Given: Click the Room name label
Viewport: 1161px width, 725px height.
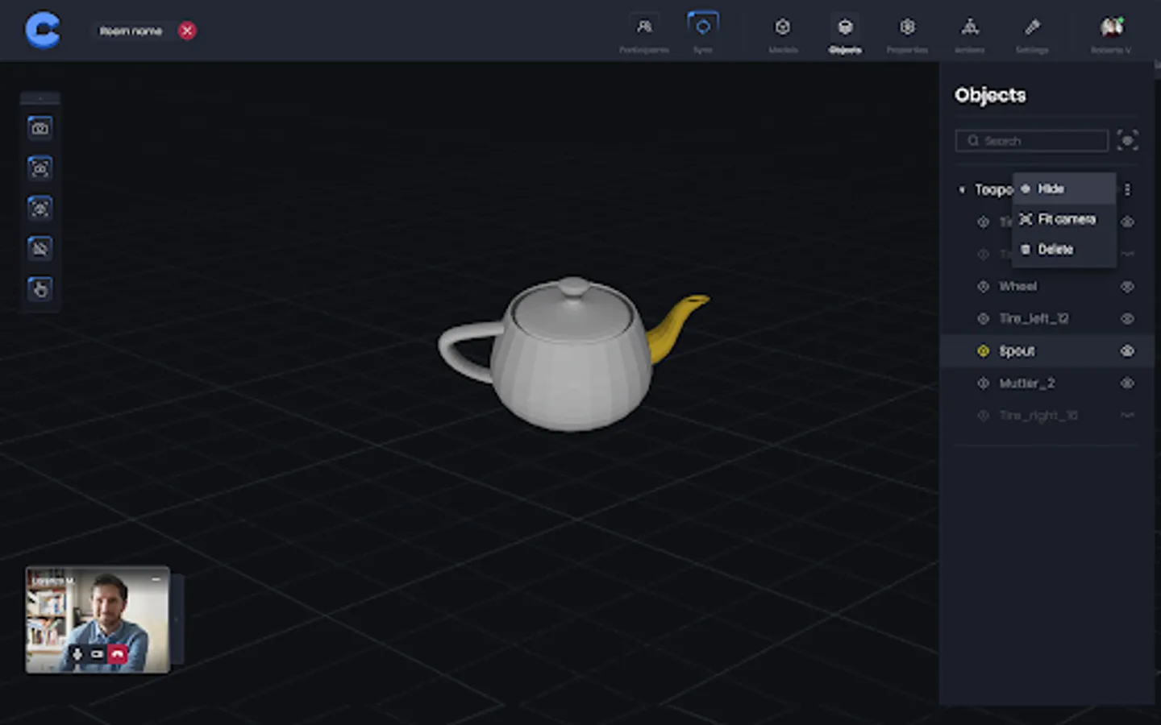Looking at the screenshot, I should 131,31.
